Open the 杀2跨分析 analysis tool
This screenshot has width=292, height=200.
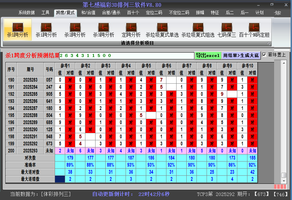tap(75, 29)
